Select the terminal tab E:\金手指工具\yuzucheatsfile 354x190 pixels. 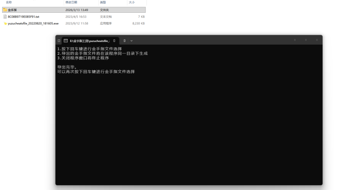(90, 41)
